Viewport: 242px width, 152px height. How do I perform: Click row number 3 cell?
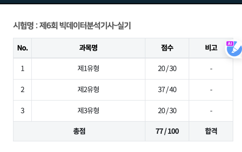(22, 111)
